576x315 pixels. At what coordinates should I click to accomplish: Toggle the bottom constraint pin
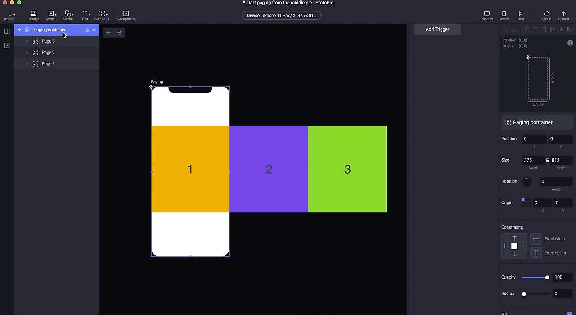514,254
